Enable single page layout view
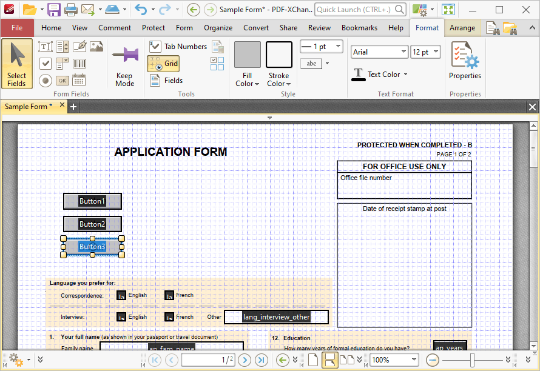 click(312, 360)
